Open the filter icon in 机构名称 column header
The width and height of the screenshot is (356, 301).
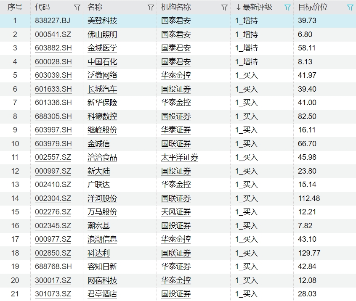coord(224,7)
